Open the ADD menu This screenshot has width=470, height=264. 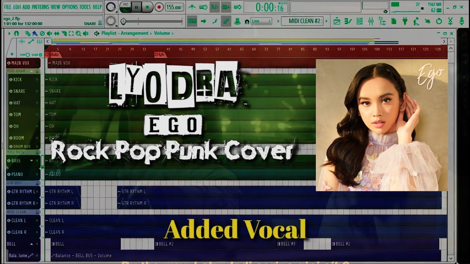click(26, 7)
